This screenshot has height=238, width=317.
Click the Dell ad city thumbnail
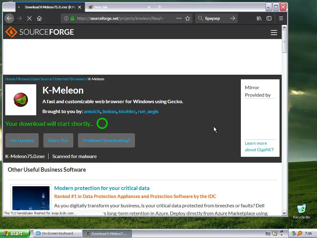pos(31,198)
